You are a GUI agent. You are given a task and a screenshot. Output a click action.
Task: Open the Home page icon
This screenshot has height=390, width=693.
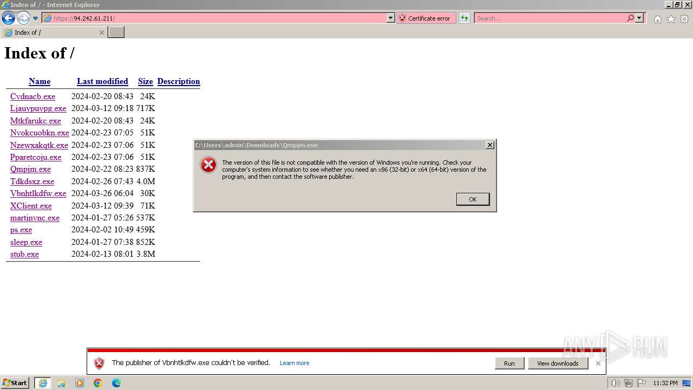point(657,19)
